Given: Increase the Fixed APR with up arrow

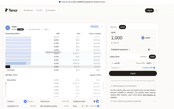Looking at the screenshot, I should click(154, 62).
